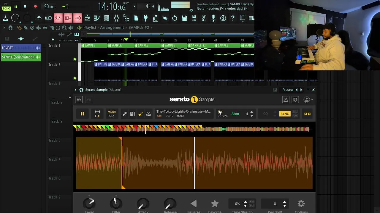Pause the Serato Sample playback button
This screenshot has width=380, height=213.
(82, 114)
